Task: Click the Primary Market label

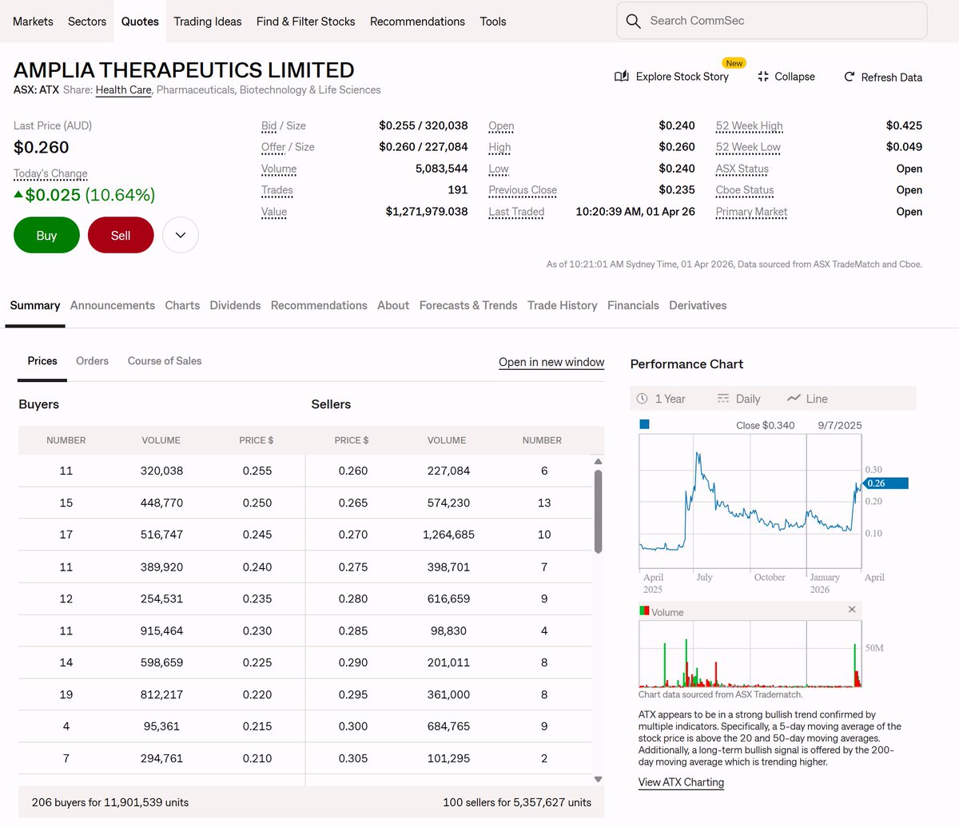Action: click(x=751, y=212)
